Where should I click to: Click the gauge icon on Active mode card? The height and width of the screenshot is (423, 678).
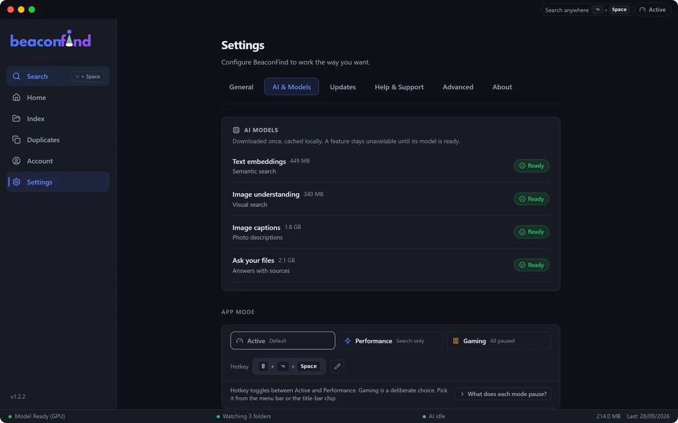pos(240,341)
